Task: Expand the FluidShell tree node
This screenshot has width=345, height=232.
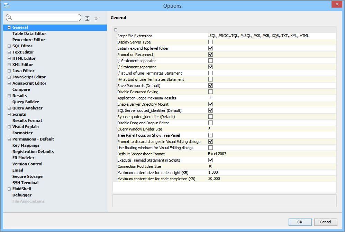Action: pos(9,189)
